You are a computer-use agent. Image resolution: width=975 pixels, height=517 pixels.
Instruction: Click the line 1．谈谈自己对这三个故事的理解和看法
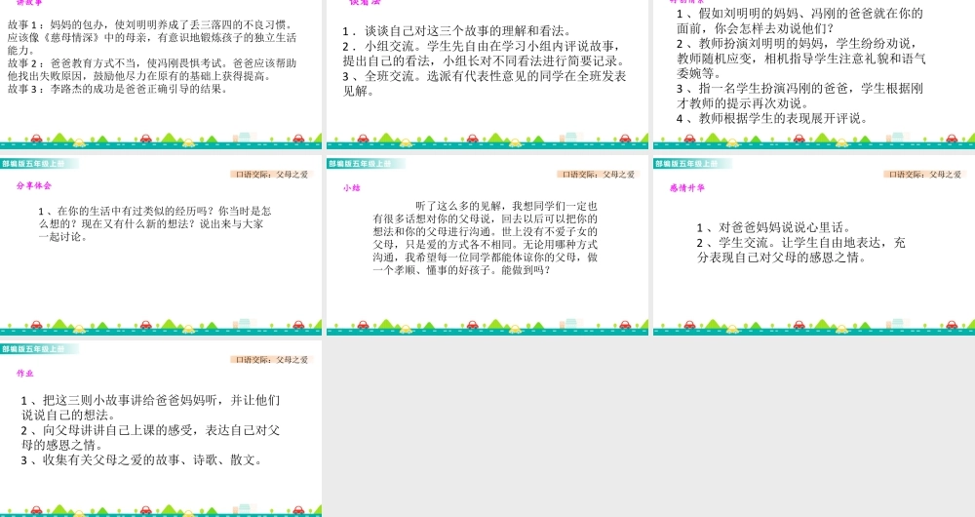point(457,31)
